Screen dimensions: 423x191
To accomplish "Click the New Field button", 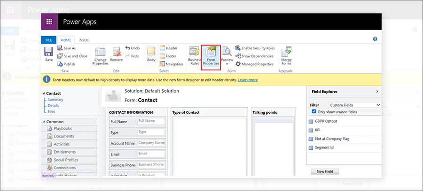I will (325, 171).
